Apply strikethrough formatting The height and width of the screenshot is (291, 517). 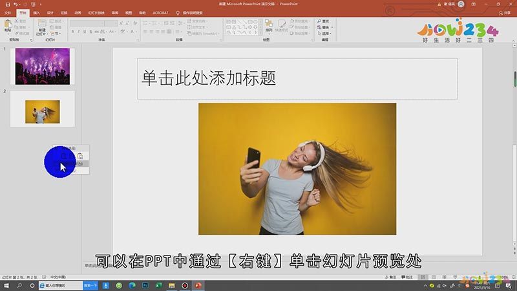coord(96,32)
